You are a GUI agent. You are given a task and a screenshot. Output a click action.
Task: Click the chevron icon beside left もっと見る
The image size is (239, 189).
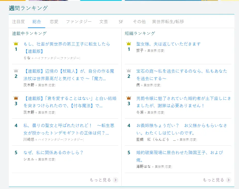(115, 180)
